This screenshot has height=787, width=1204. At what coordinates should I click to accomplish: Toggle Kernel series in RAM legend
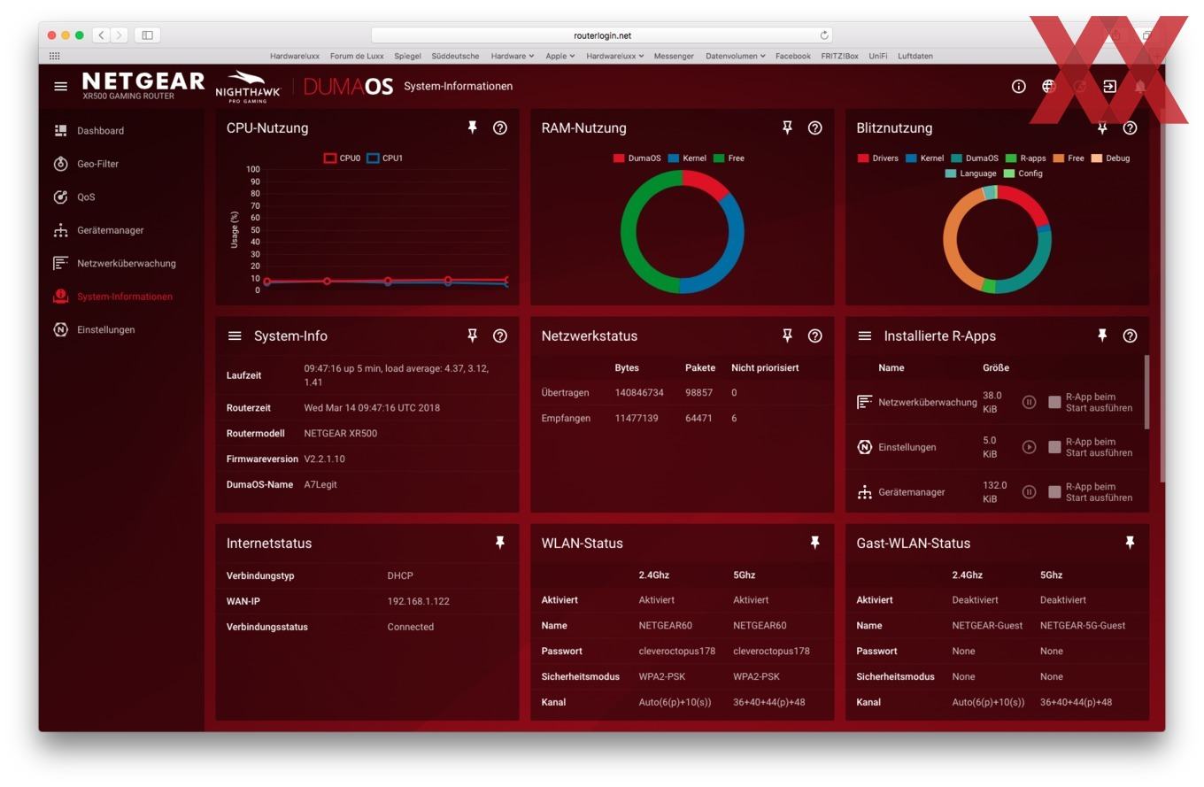tap(687, 158)
